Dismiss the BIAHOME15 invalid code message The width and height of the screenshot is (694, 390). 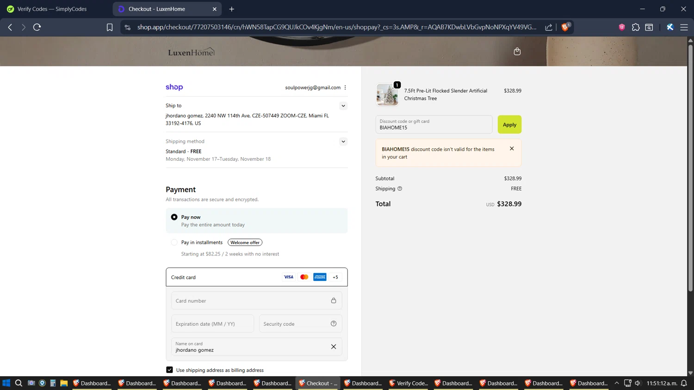512,149
